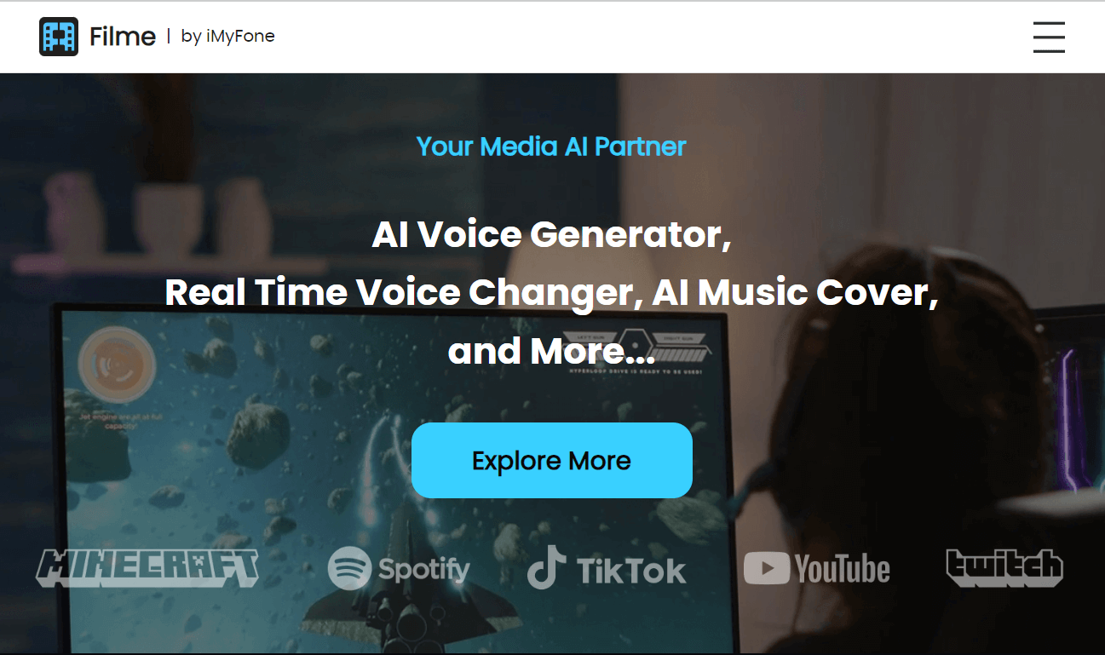Open the by iMyFone link

pyautogui.click(x=228, y=37)
